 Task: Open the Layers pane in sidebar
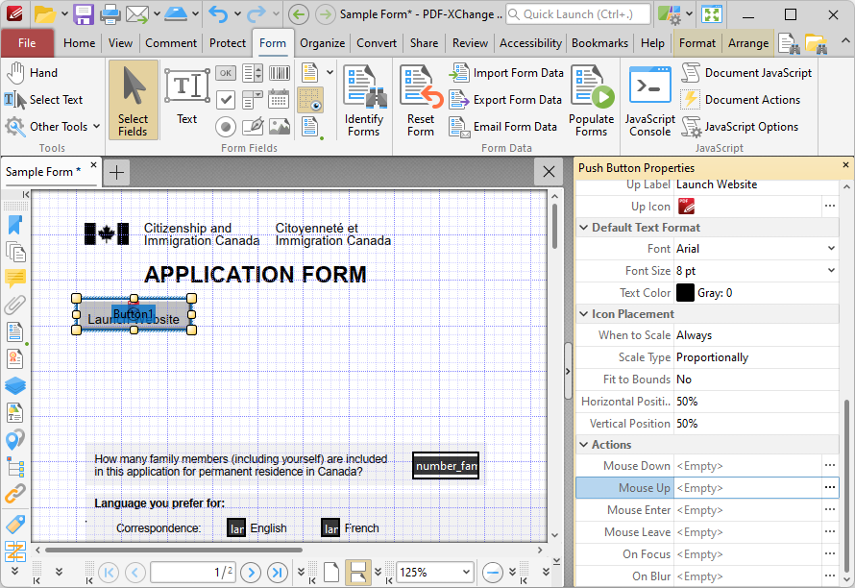[15, 385]
